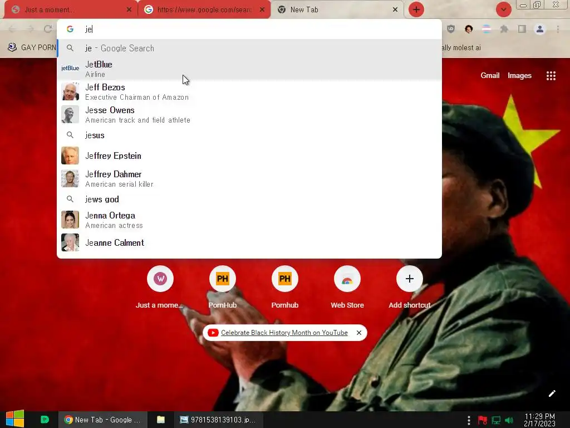Screen dimensions: 570x428
Task: Show hidden tray icons dots
Action: coord(469,420)
